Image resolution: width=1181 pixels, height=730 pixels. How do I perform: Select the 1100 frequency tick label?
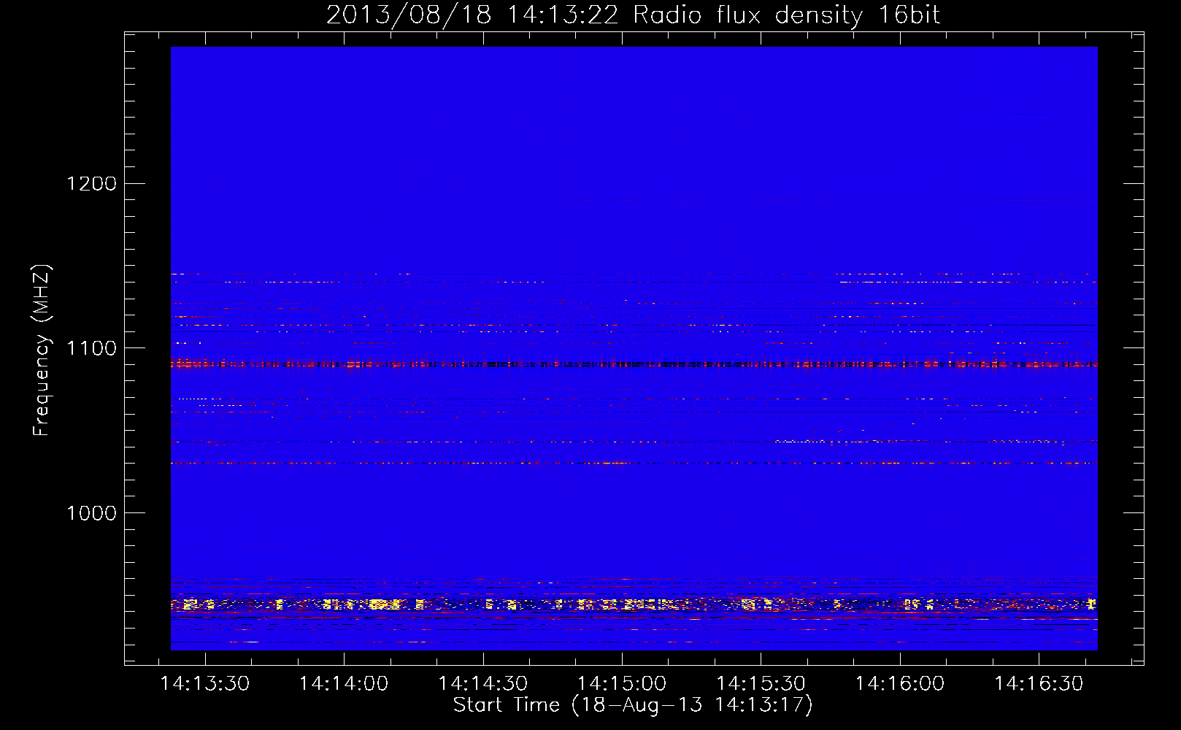tap(92, 348)
